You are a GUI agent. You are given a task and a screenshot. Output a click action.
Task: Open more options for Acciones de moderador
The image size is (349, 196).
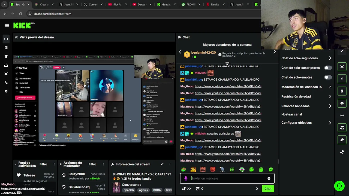(x=103, y=164)
